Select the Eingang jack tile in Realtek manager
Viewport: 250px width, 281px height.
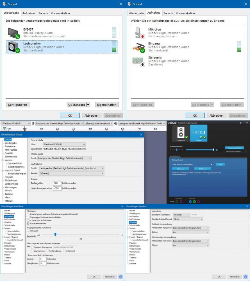point(199,132)
